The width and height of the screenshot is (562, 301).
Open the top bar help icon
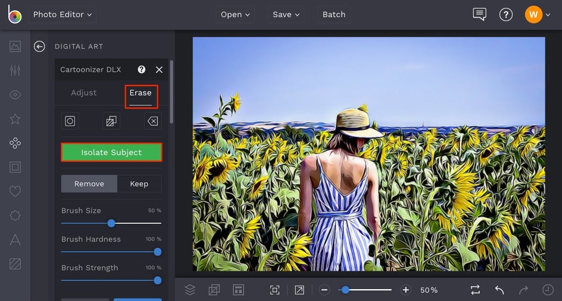pos(505,15)
